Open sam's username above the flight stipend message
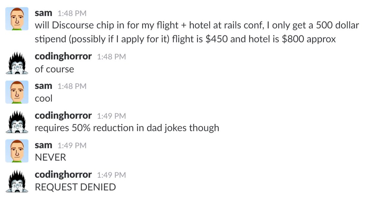This screenshot has width=372, height=198. (43, 13)
